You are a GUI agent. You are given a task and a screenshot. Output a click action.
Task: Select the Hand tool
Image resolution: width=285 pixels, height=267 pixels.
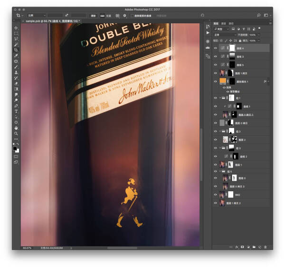pyautogui.click(x=16, y=128)
